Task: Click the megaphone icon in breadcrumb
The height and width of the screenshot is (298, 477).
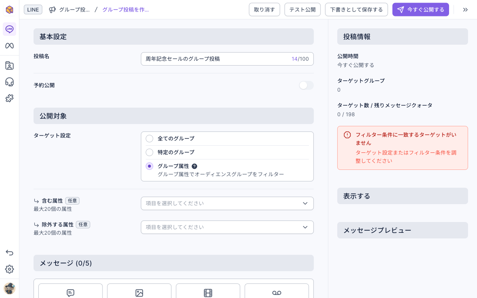Action: tap(53, 10)
